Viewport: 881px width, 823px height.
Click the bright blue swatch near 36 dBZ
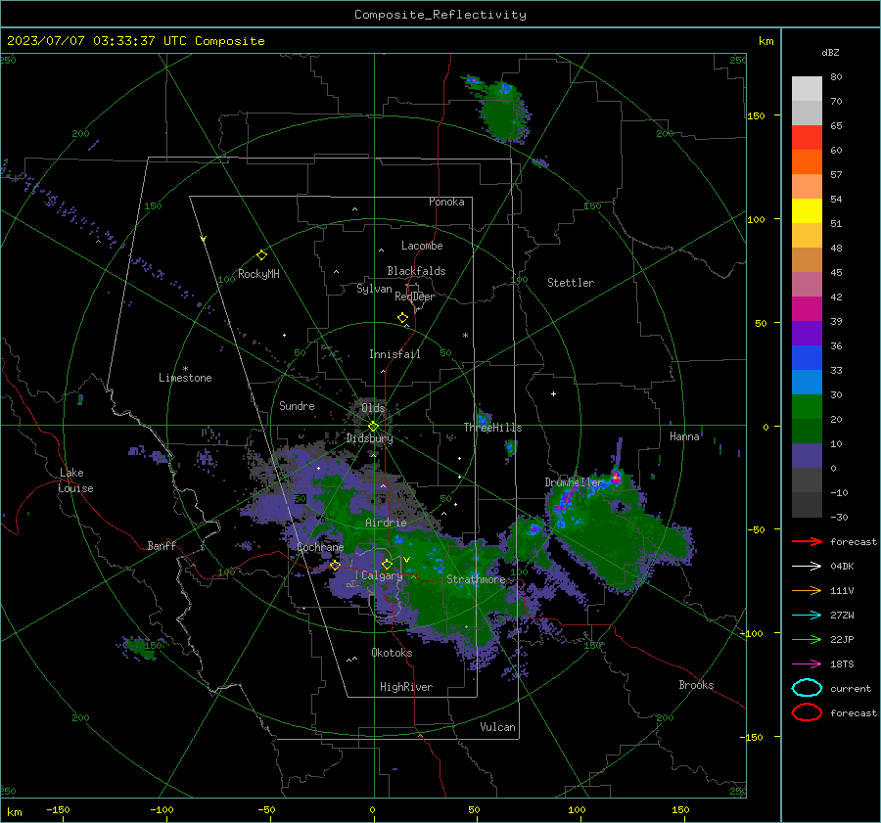click(807, 358)
